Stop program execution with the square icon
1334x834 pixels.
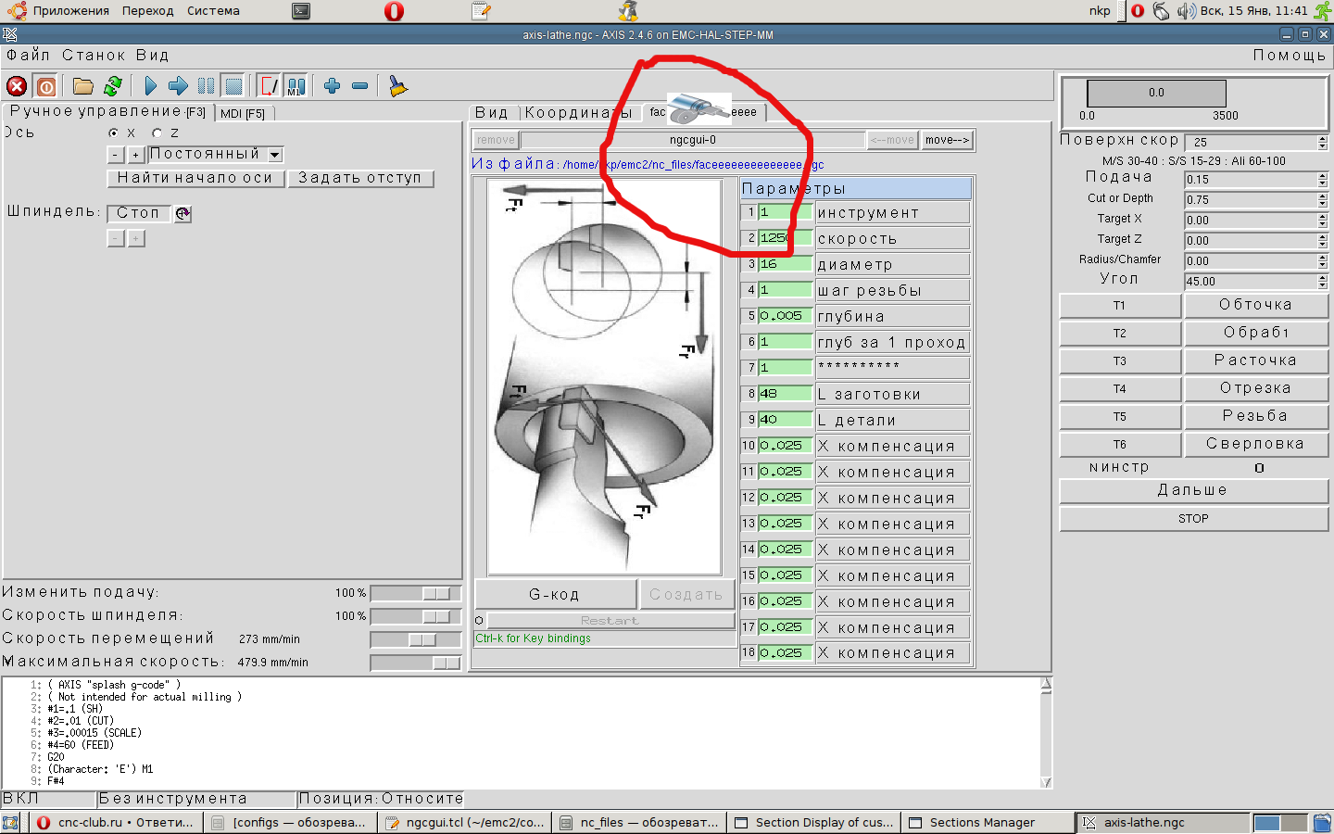click(233, 86)
